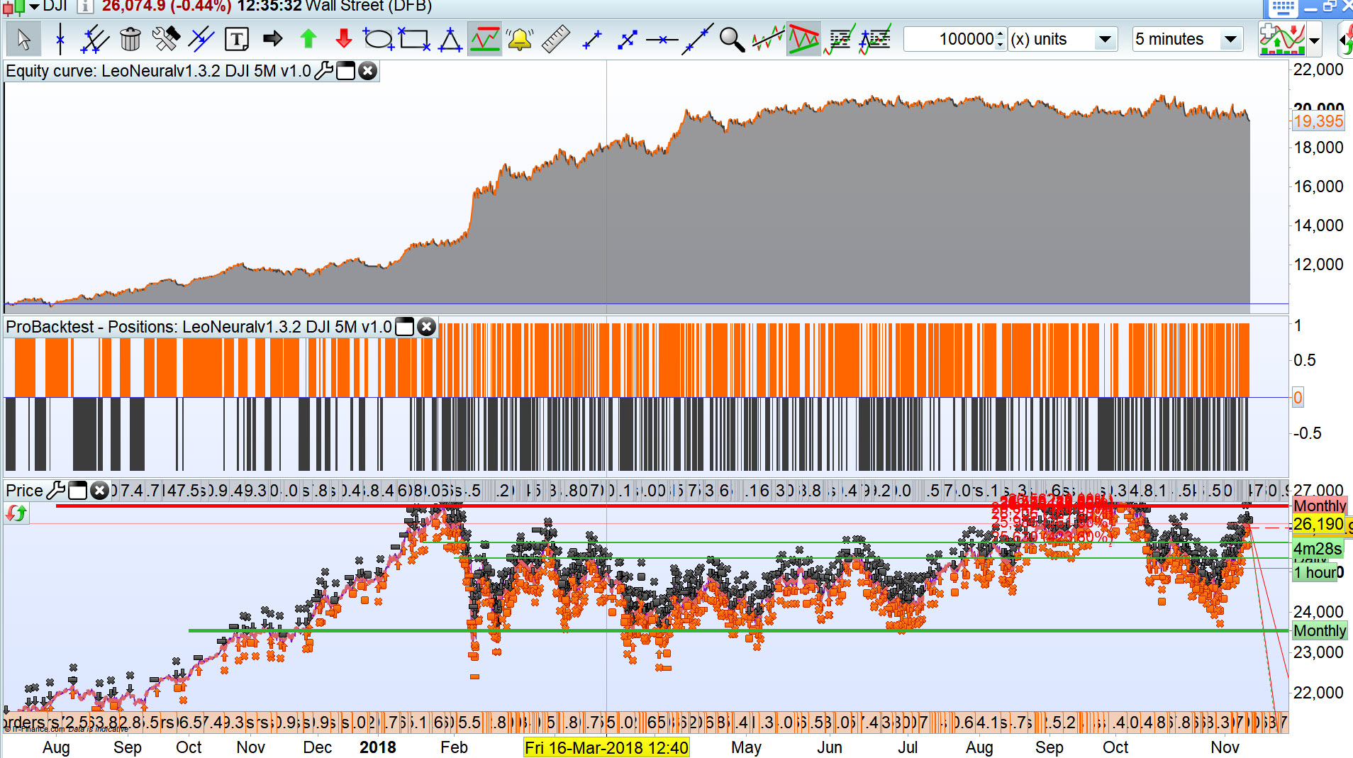The image size is (1353, 758).
Task: Select the horizontal line tool
Action: point(662,40)
